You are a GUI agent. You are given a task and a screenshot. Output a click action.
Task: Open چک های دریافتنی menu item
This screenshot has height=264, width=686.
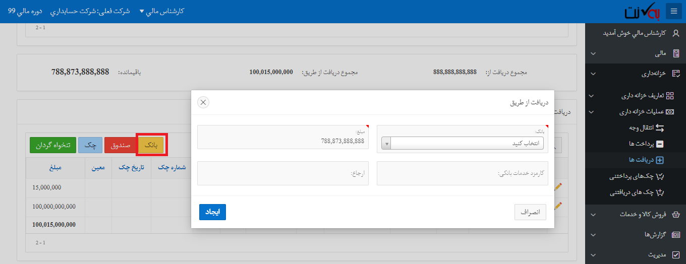632,192
